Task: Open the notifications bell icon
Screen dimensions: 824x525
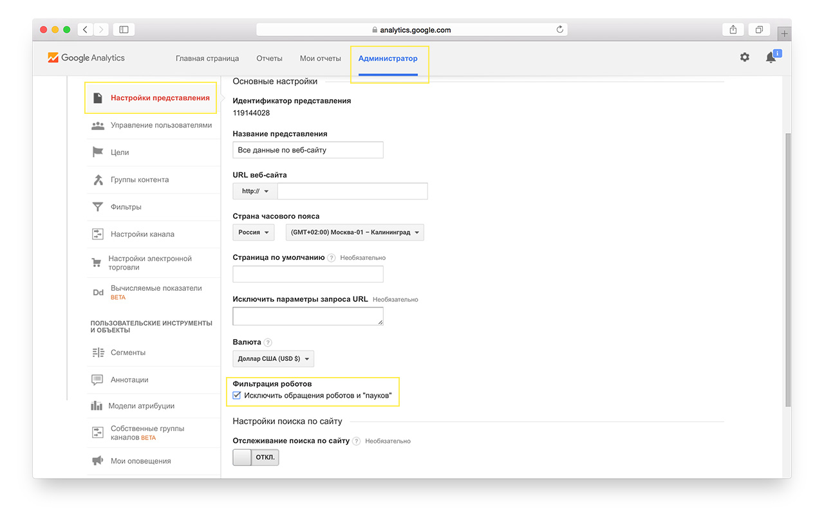Action: 771,58
